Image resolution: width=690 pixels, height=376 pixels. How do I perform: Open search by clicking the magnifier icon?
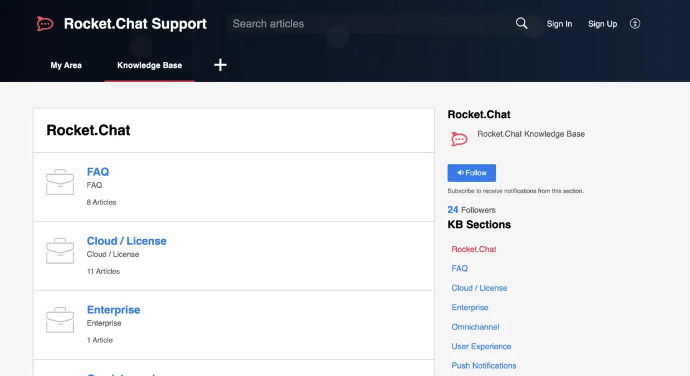[x=521, y=23]
